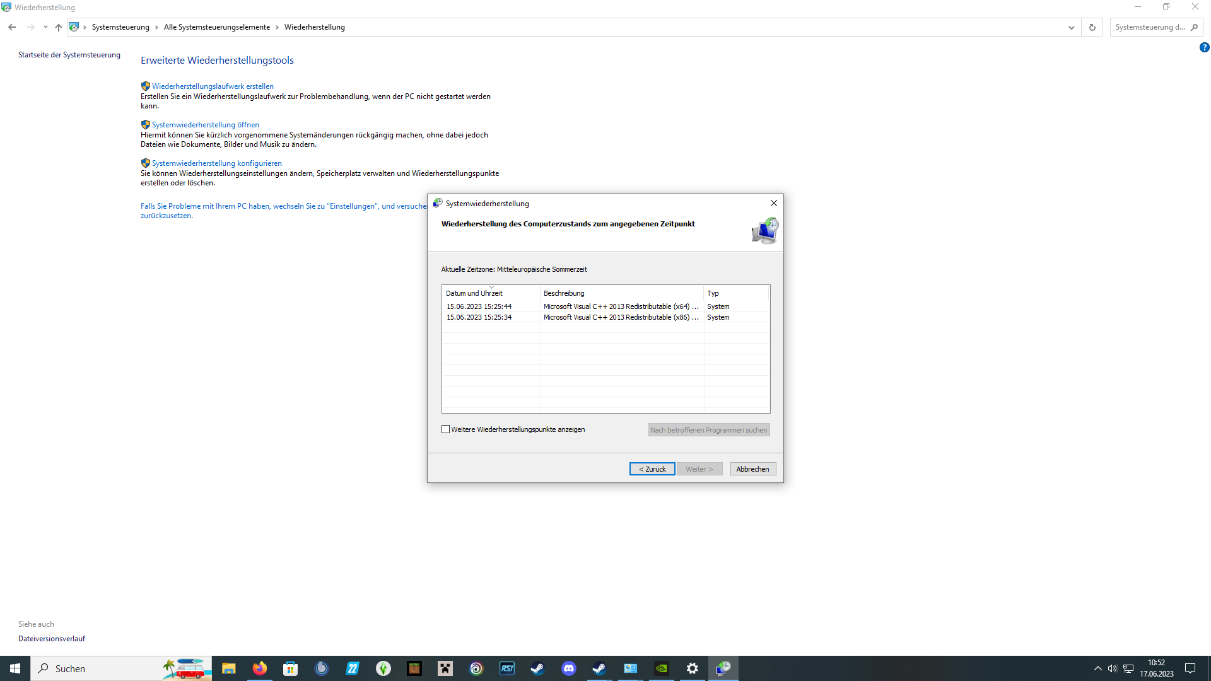Open Firefox from the taskbar
Screen dimensions: 1211x681
pos(259,668)
